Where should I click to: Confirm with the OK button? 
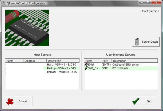click(144, 101)
